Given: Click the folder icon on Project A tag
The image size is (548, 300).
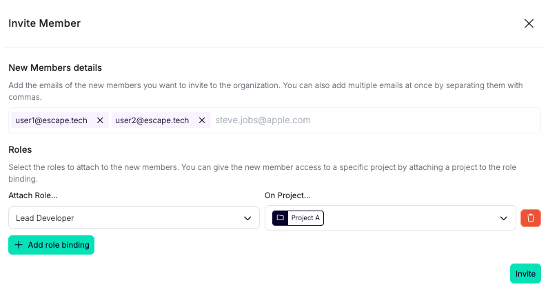Looking at the screenshot, I should (x=280, y=218).
